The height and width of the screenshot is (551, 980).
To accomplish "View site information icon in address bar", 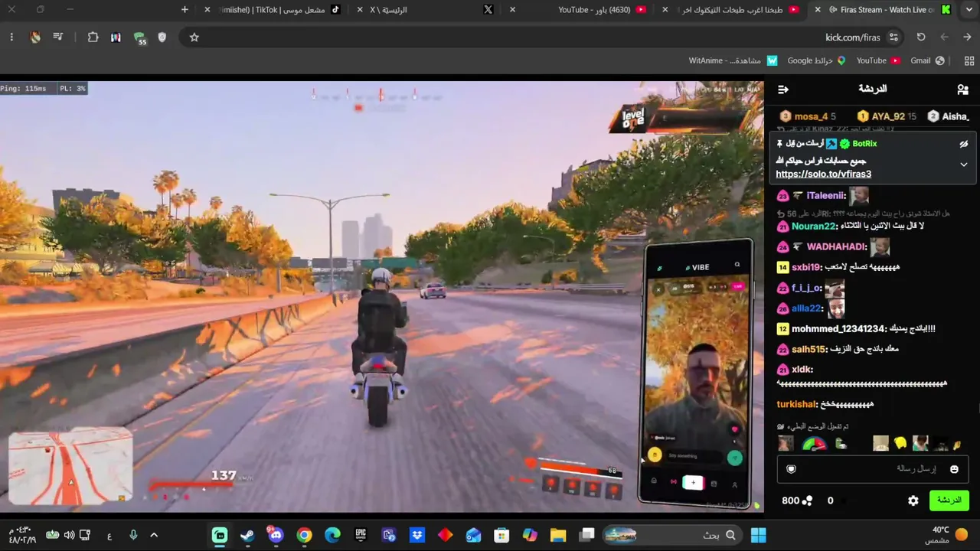I will [893, 37].
